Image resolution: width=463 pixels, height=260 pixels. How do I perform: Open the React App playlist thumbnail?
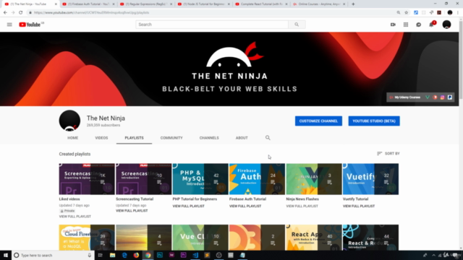tap(314, 238)
